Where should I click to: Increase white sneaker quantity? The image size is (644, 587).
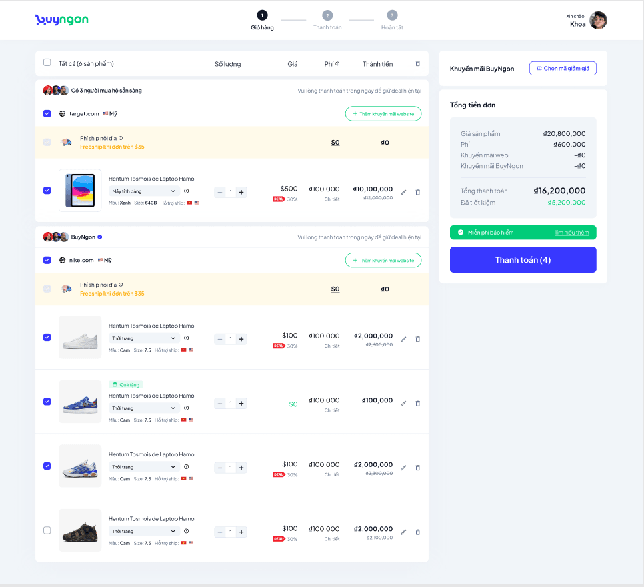[x=241, y=339]
